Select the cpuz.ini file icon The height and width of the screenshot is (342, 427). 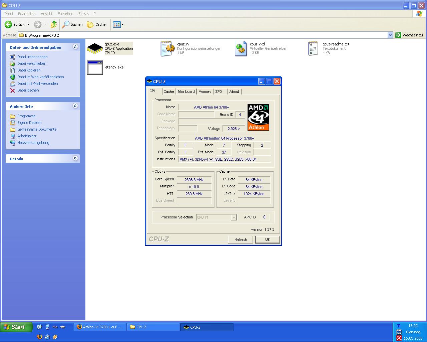168,49
